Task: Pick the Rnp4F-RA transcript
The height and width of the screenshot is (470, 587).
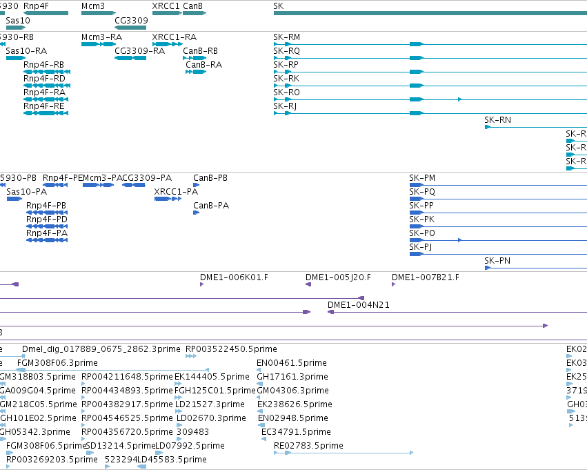Action: coord(46,99)
